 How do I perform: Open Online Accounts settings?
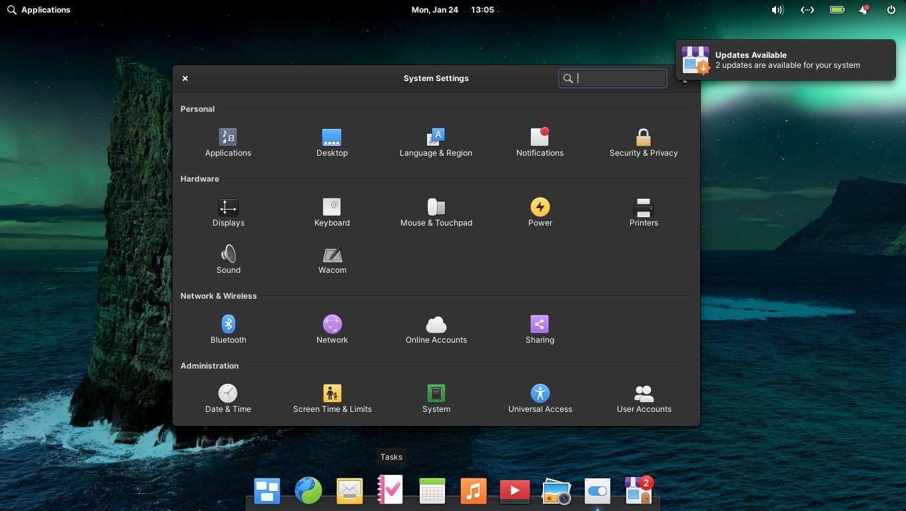tap(436, 329)
